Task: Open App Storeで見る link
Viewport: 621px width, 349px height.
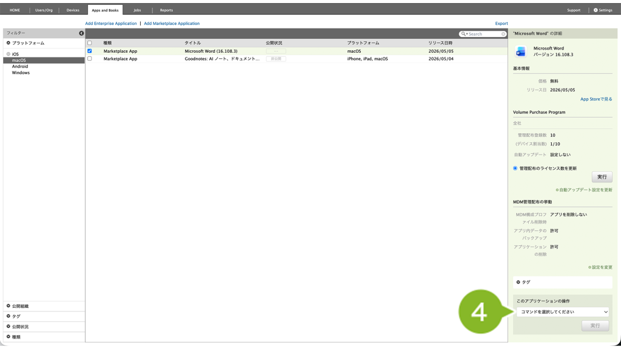Action: point(596,99)
